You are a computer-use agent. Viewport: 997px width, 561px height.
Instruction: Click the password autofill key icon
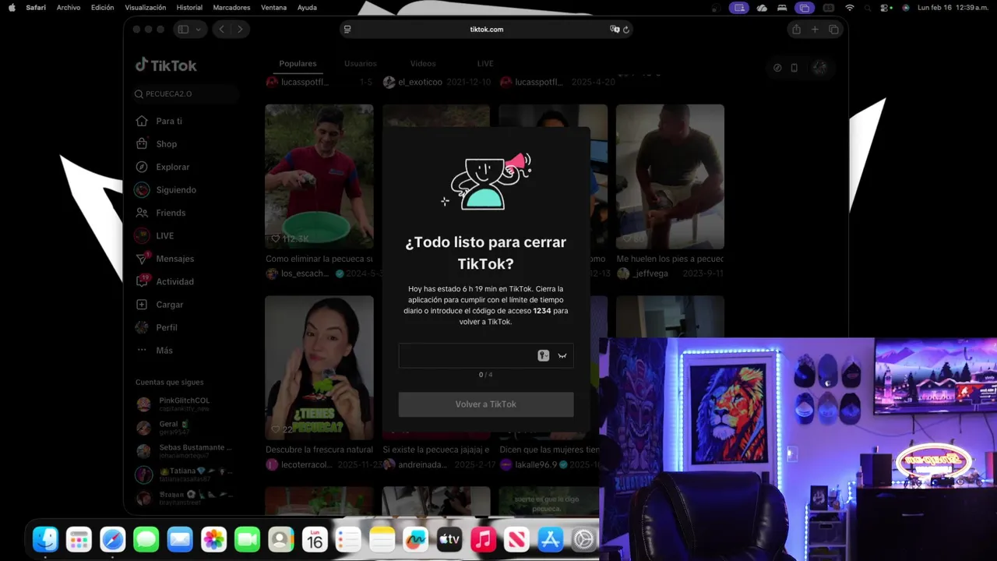[x=544, y=356]
